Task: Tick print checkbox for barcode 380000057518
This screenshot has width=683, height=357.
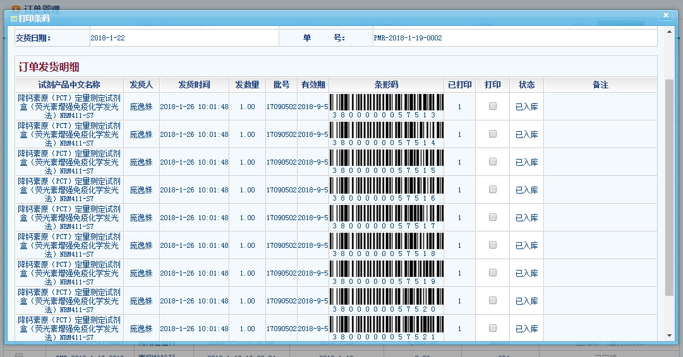Action: click(493, 245)
